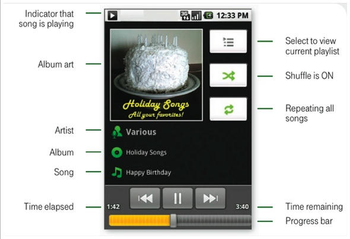Toggle the repeat all songs button
The image size is (350, 239).
tap(228, 109)
